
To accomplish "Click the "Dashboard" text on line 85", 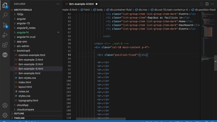I will click(x=186, y=25).
